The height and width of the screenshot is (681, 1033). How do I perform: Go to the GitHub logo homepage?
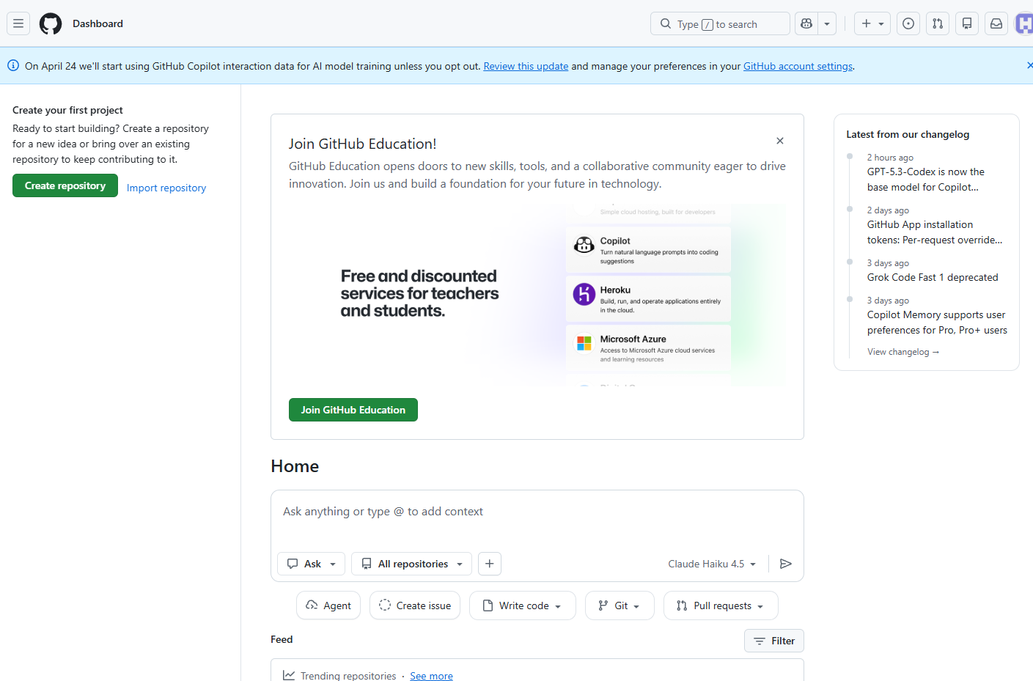pos(51,23)
